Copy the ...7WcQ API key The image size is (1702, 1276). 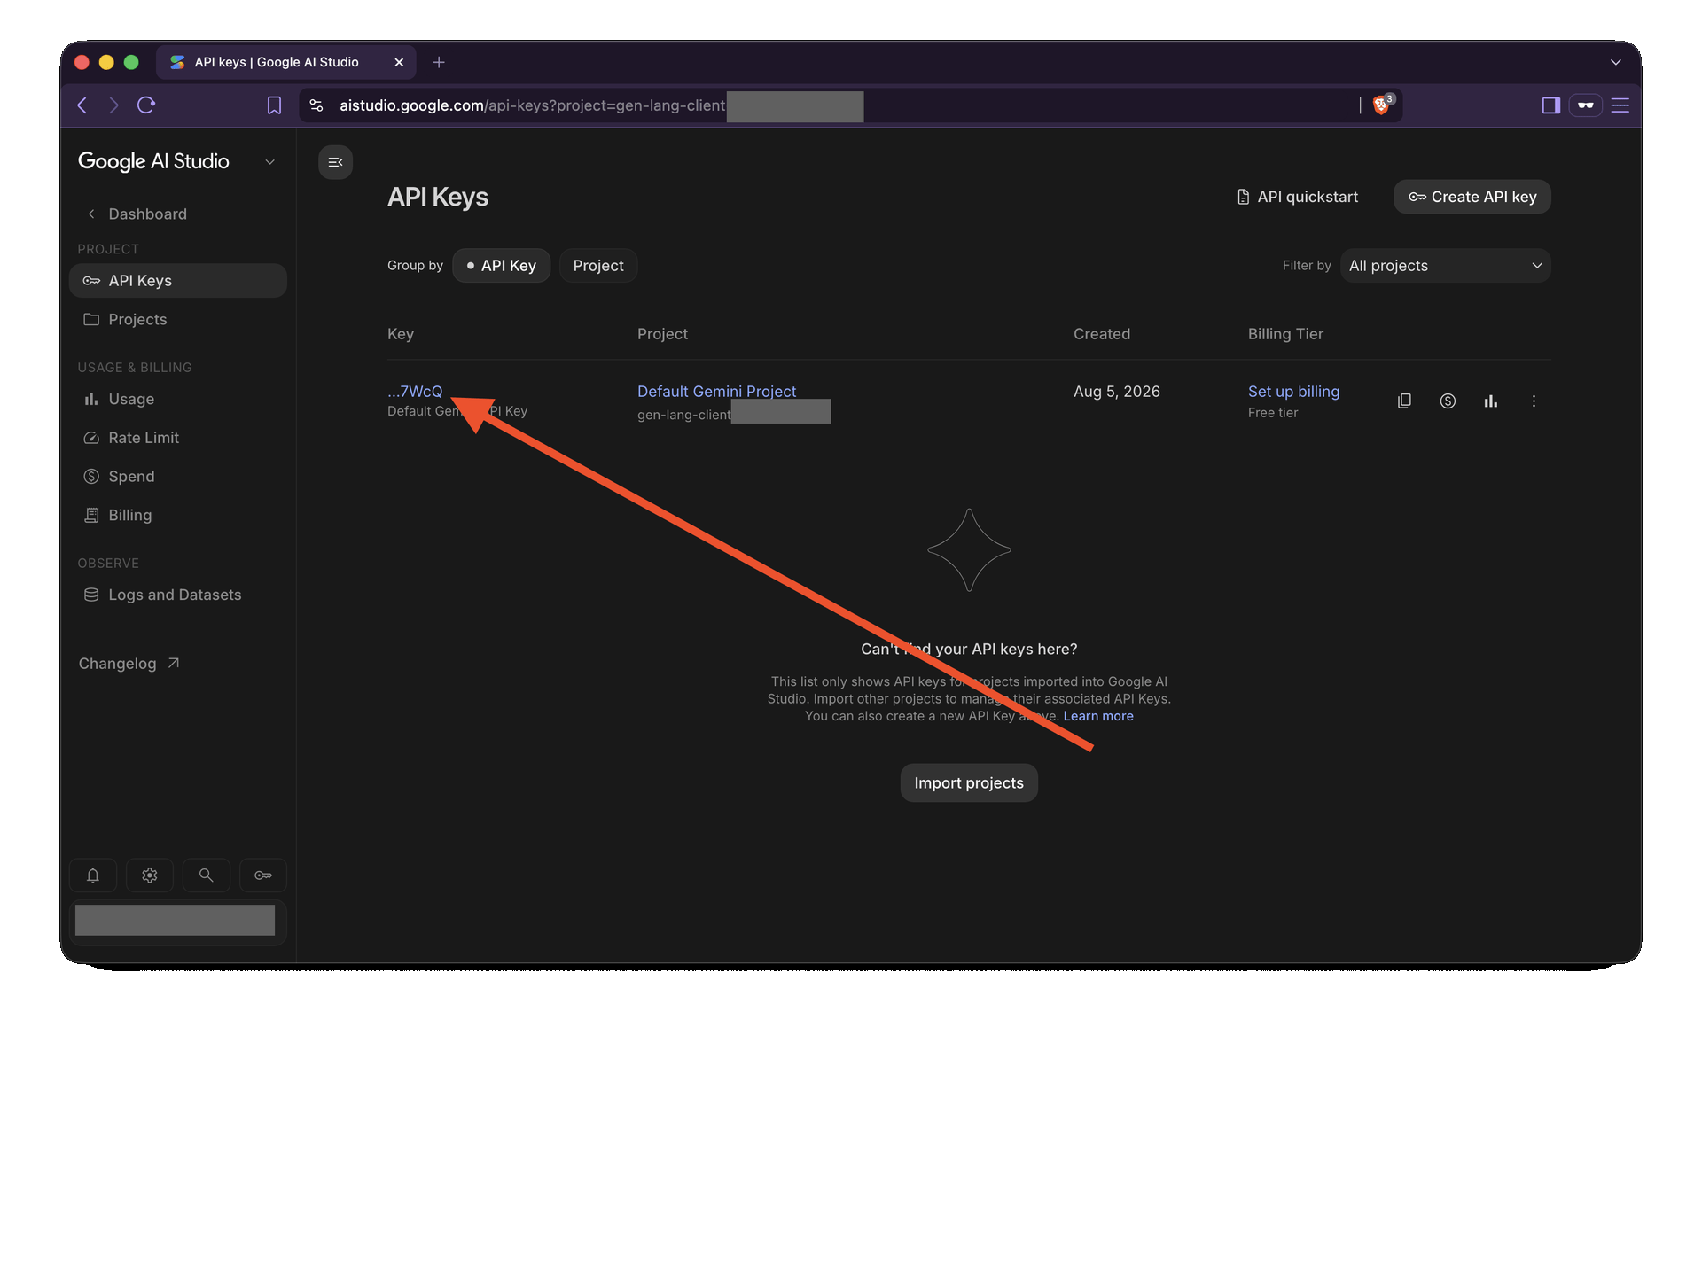pos(1404,401)
